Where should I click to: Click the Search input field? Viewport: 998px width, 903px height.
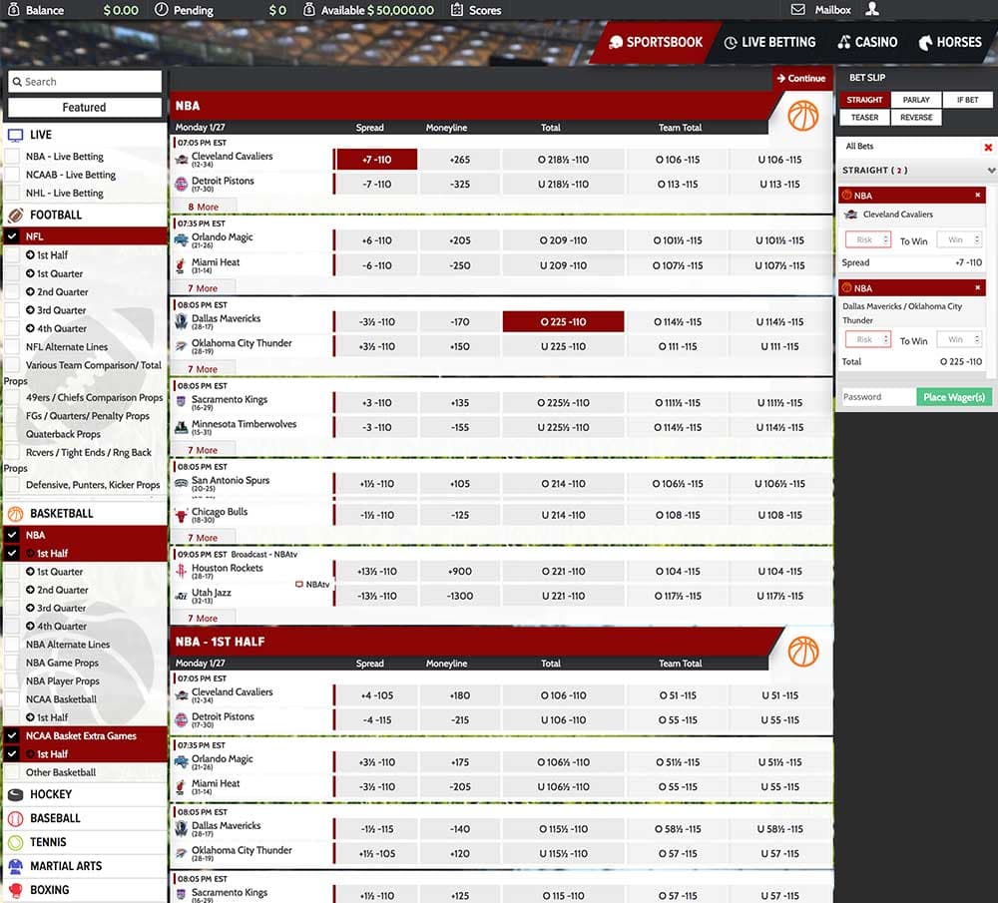click(x=85, y=82)
